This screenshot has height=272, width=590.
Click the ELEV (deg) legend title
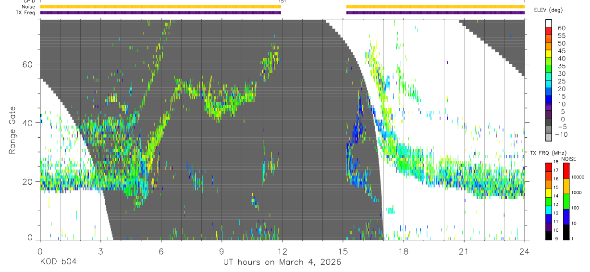548,10
